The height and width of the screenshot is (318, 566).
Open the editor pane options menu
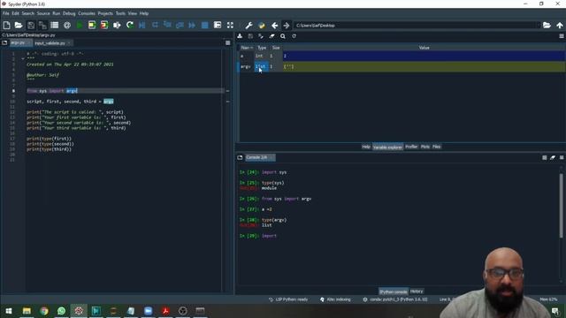[228, 43]
